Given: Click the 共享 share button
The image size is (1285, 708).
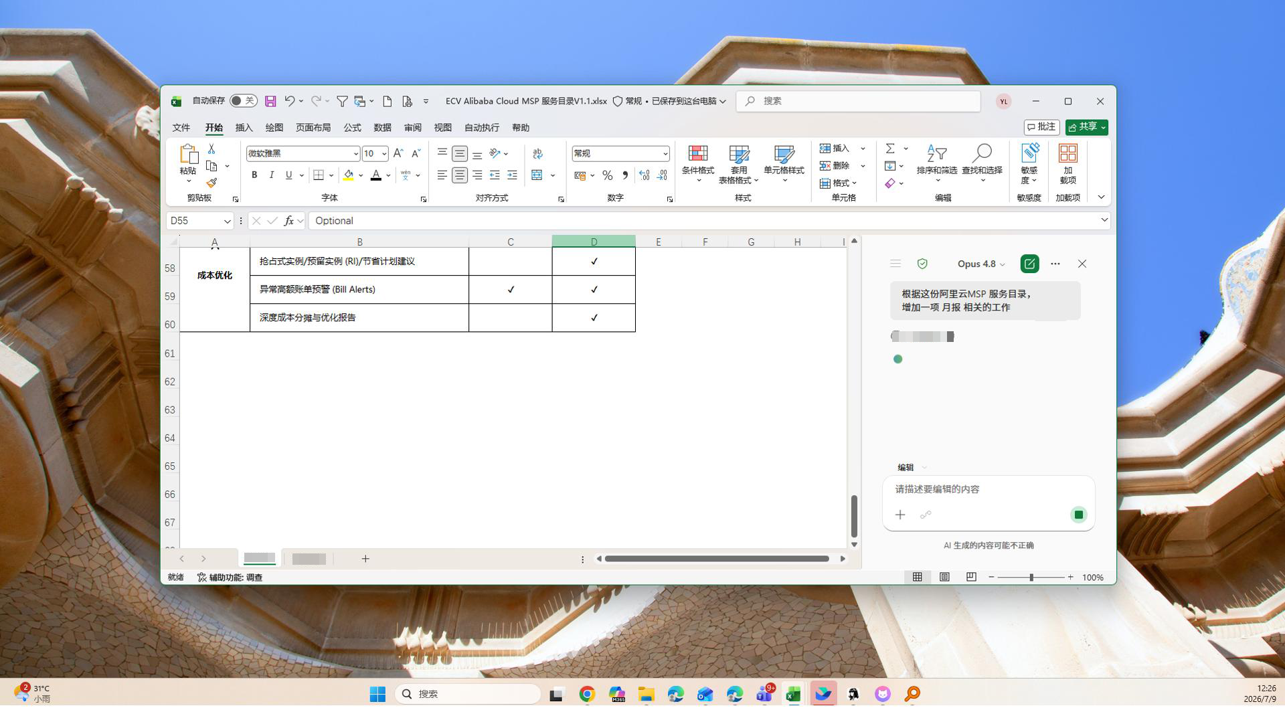Looking at the screenshot, I should (1087, 127).
